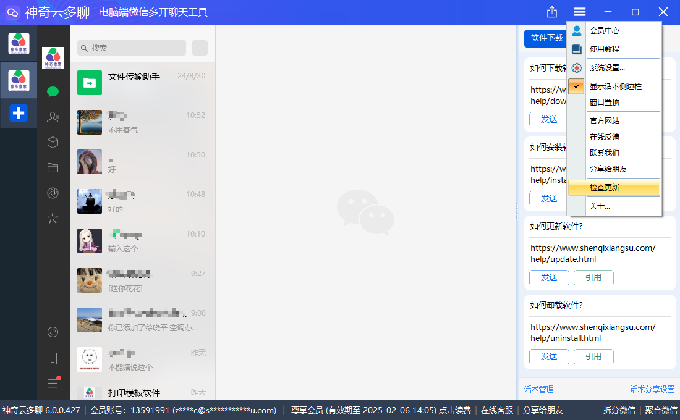Click the blue plus to add a WeChat account
This screenshot has width=680, height=420.
pos(18,113)
